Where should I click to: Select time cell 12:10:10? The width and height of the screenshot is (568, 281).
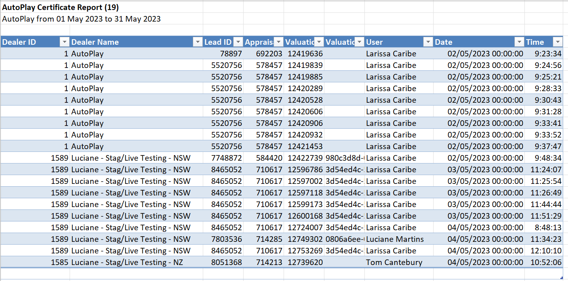click(x=544, y=251)
